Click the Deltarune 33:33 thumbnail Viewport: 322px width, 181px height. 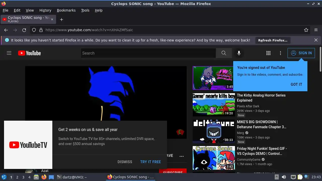(214, 131)
